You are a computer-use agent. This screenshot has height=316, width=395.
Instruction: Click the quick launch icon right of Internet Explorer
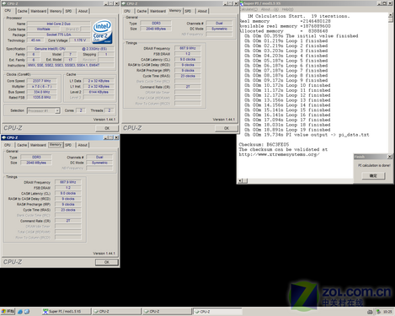[27, 312]
